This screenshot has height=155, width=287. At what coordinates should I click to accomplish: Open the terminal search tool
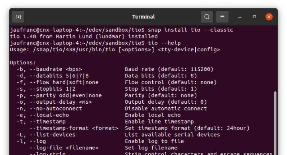(x=207, y=17)
